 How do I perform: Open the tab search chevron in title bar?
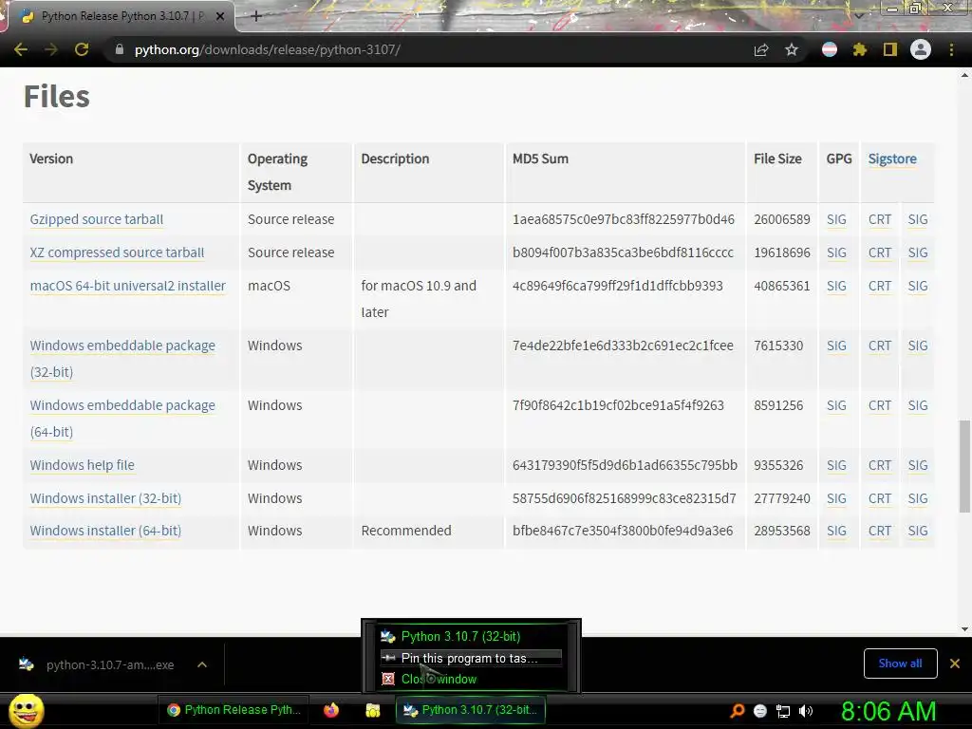pyautogui.click(x=858, y=15)
